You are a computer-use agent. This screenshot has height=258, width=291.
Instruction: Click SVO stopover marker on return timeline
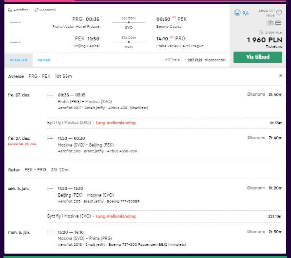[129, 42]
